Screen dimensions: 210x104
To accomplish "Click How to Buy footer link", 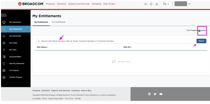I will [86, 91].
